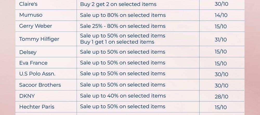Screen dimensions: 260x115
Task: Click the "Buy 1 get 1" offer line
Action: [117, 42]
